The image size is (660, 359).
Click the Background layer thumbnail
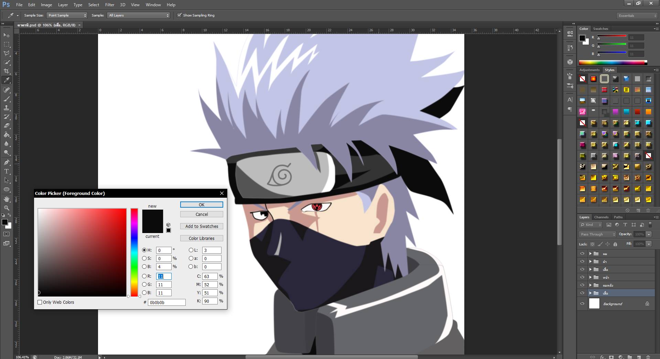coord(594,304)
